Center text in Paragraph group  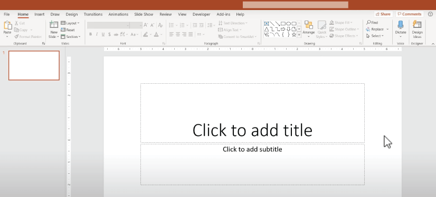(x=178, y=34)
